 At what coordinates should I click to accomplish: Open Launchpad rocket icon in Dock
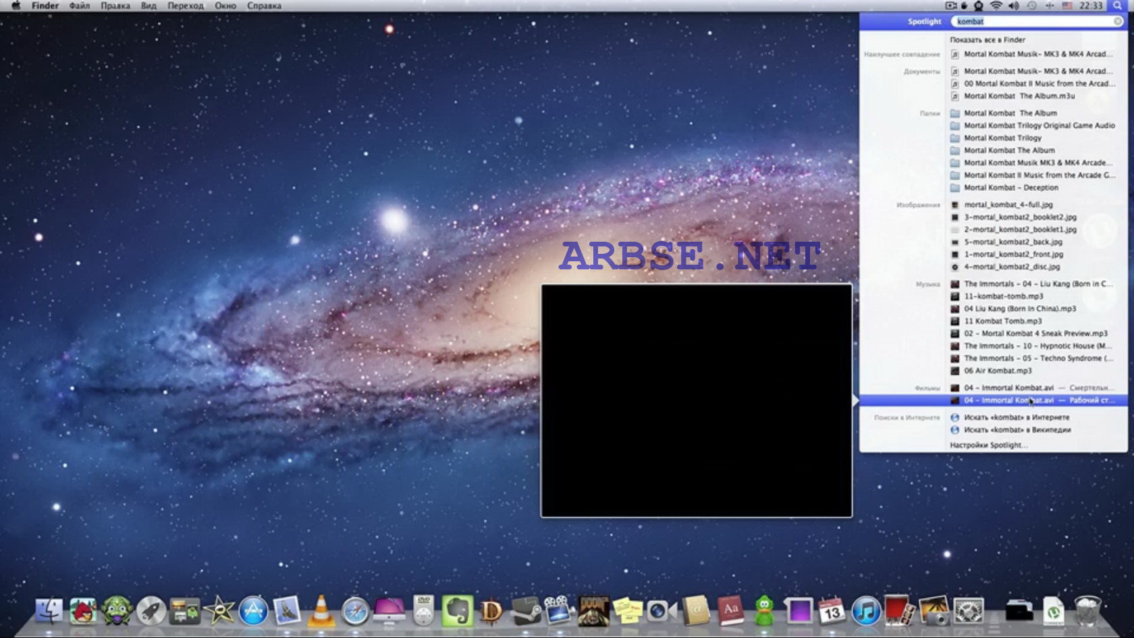tap(151, 611)
